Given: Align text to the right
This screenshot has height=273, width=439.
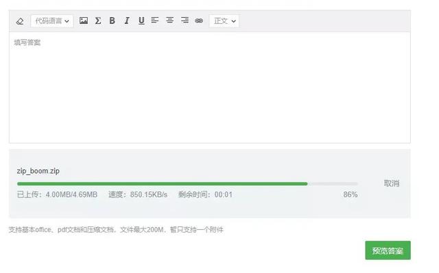Looking at the screenshot, I should pyautogui.click(x=185, y=20).
